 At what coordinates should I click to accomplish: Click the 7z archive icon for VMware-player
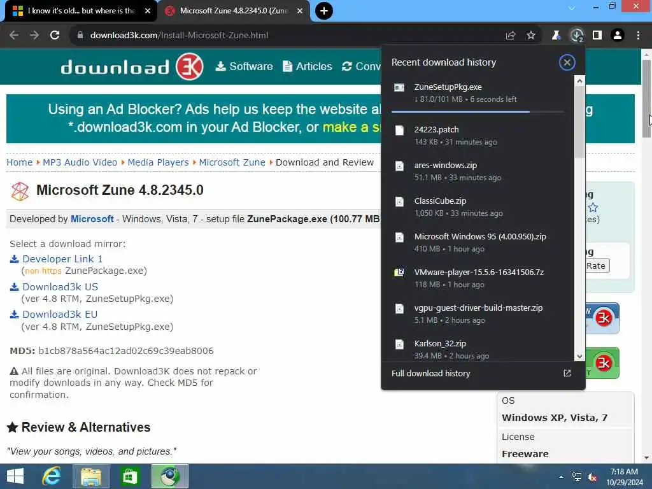click(399, 273)
